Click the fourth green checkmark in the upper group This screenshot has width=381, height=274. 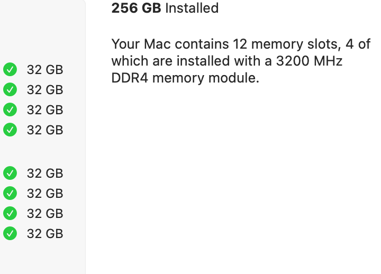pyautogui.click(x=10, y=130)
